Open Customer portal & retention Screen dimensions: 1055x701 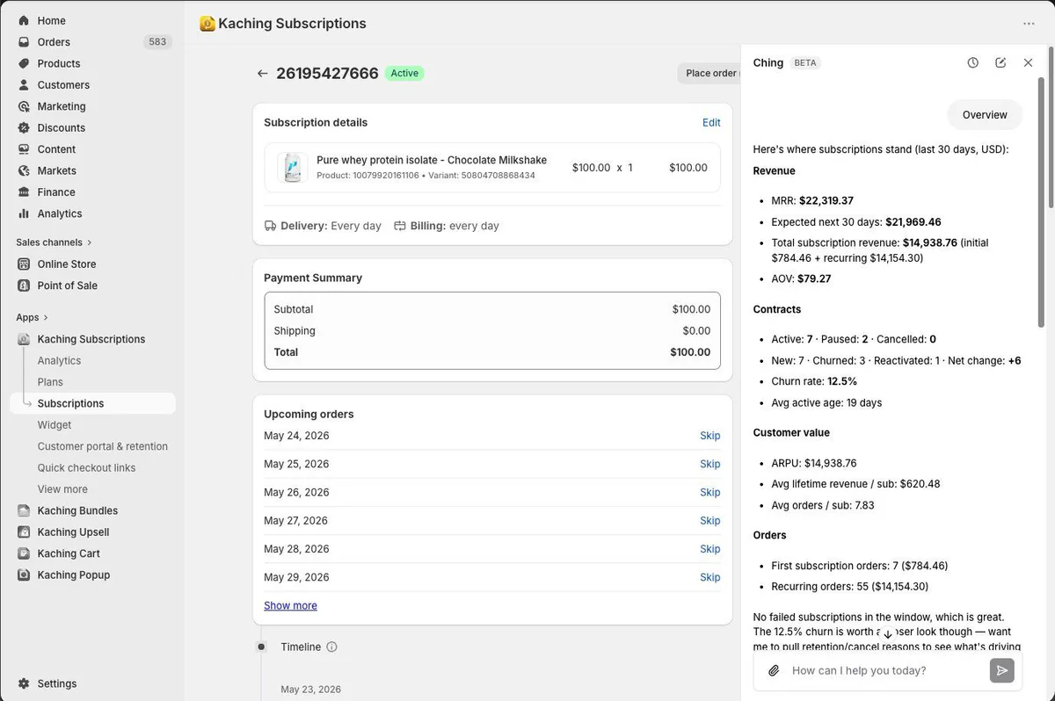coord(102,446)
